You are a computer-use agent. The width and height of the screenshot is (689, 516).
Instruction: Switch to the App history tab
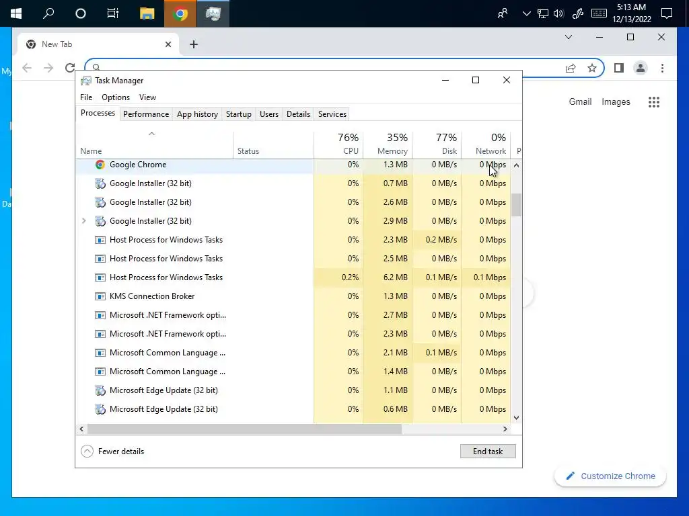tap(197, 114)
